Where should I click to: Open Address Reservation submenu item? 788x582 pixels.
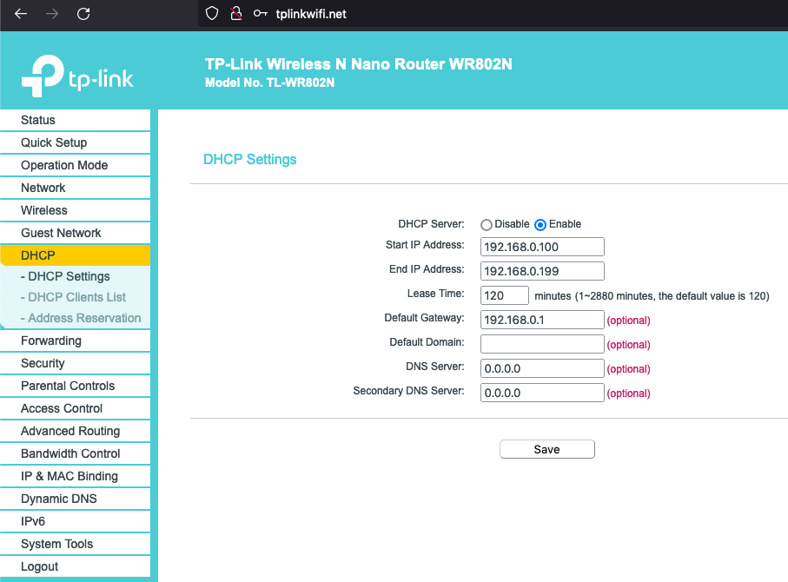(x=84, y=318)
